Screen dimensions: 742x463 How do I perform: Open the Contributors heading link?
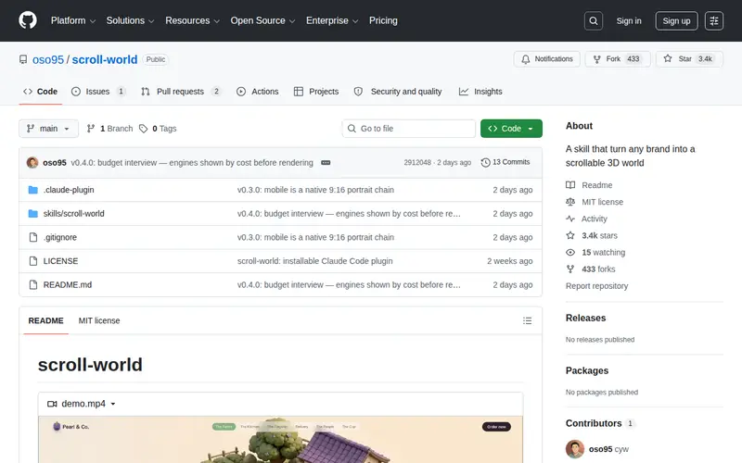tap(594, 423)
